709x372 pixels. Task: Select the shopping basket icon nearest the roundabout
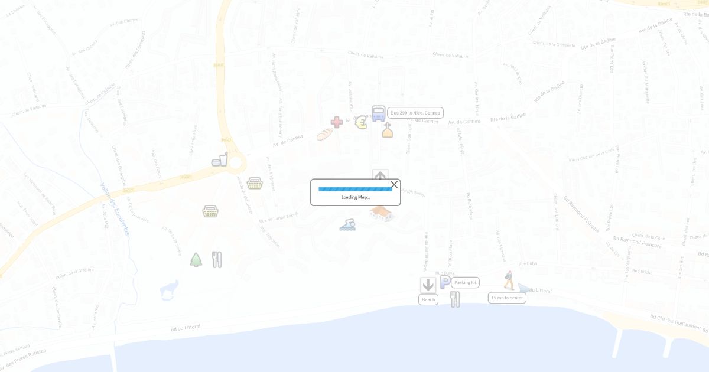255,183
